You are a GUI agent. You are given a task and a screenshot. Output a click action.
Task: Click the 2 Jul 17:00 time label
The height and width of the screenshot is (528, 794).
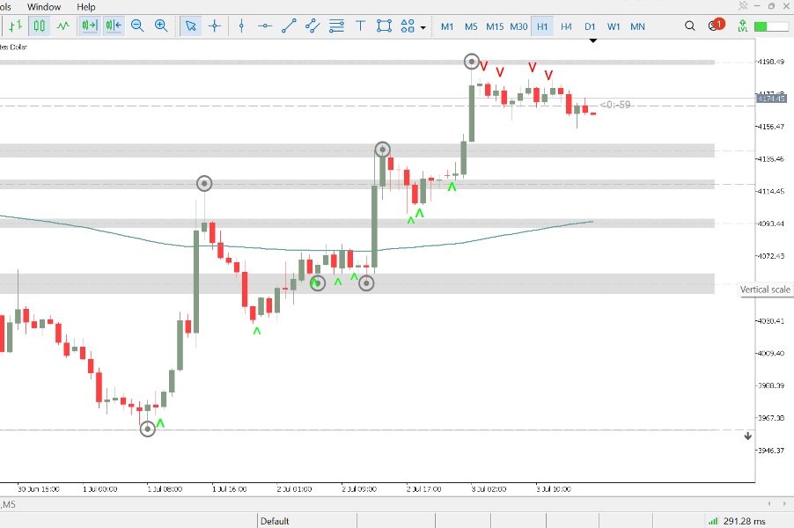pyautogui.click(x=423, y=489)
